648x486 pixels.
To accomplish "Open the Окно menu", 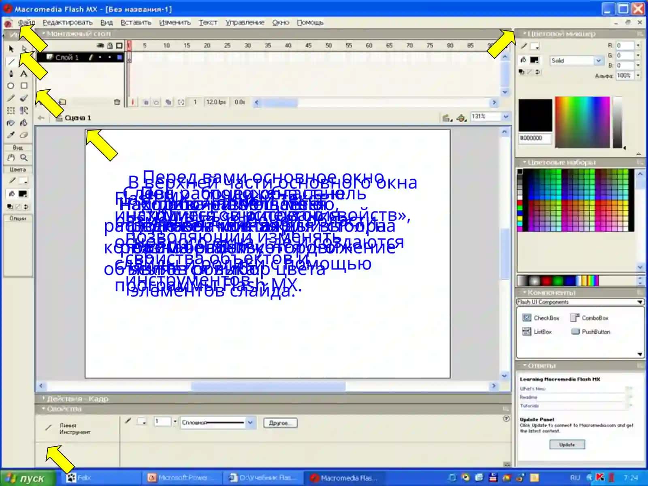I will pyautogui.click(x=281, y=22).
